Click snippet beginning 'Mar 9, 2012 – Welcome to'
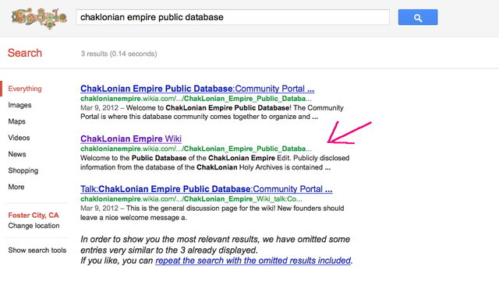 pos(212,112)
